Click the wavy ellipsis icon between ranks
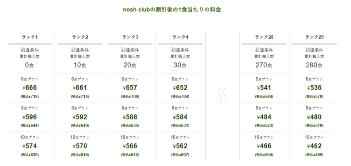The height and width of the screenshot is (166, 351). (x=222, y=96)
